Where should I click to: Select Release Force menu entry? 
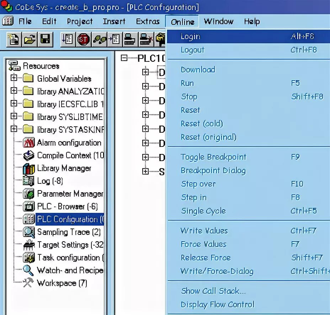[x=248, y=258]
